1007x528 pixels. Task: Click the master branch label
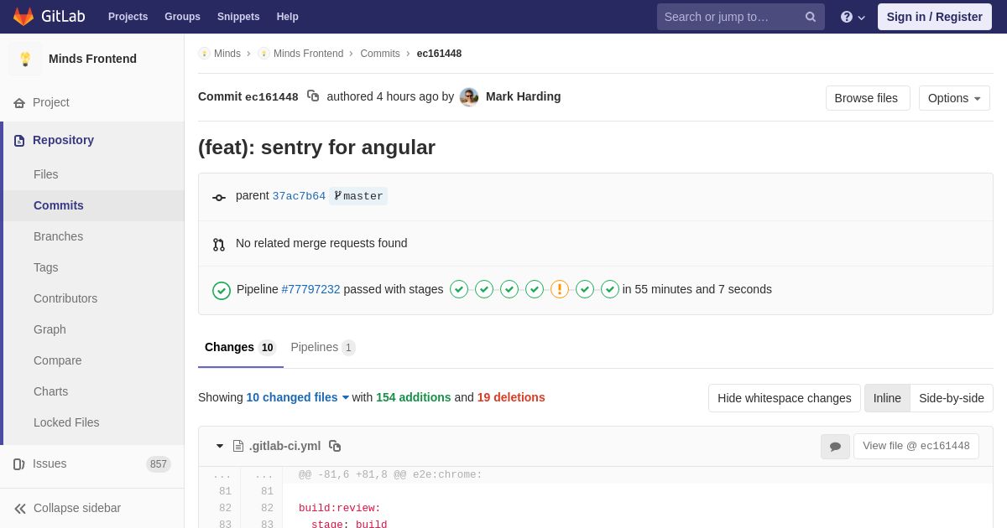(358, 196)
